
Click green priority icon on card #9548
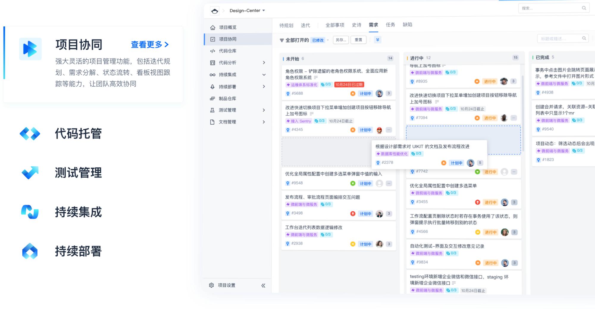point(353,183)
